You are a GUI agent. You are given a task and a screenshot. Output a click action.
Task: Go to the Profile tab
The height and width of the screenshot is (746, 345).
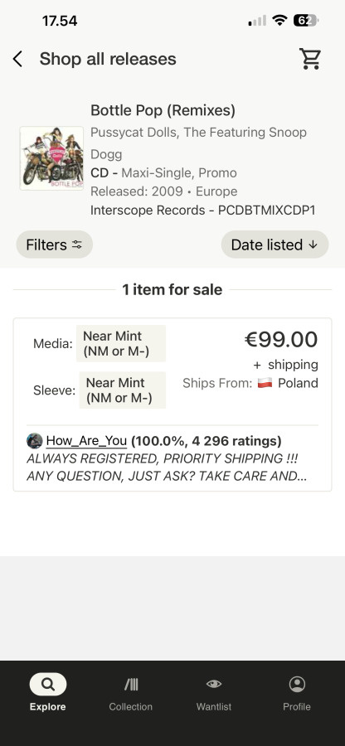pos(297,692)
